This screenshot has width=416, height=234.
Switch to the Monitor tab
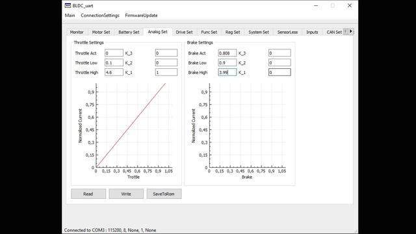coord(77,32)
